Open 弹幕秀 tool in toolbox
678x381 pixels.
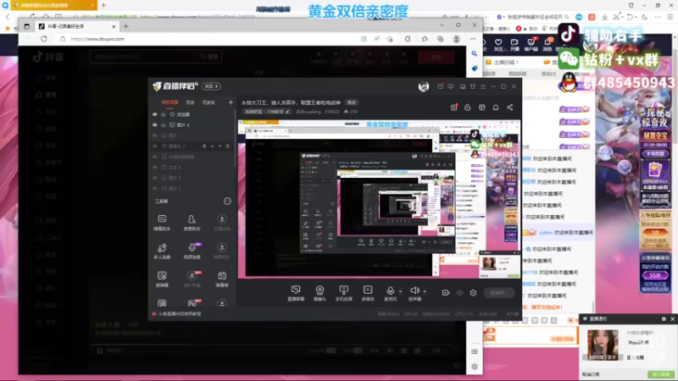pos(222,279)
